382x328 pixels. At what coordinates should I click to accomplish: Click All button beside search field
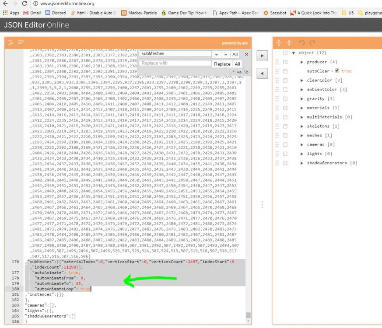(235, 55)
